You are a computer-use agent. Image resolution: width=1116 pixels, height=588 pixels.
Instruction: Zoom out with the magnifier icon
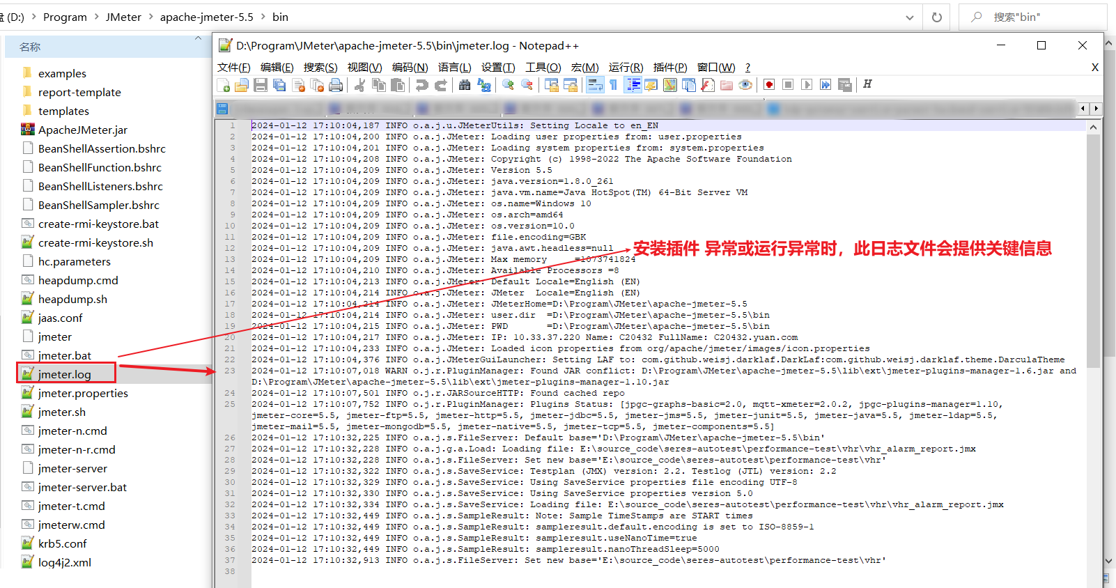(x=527, y=85)
